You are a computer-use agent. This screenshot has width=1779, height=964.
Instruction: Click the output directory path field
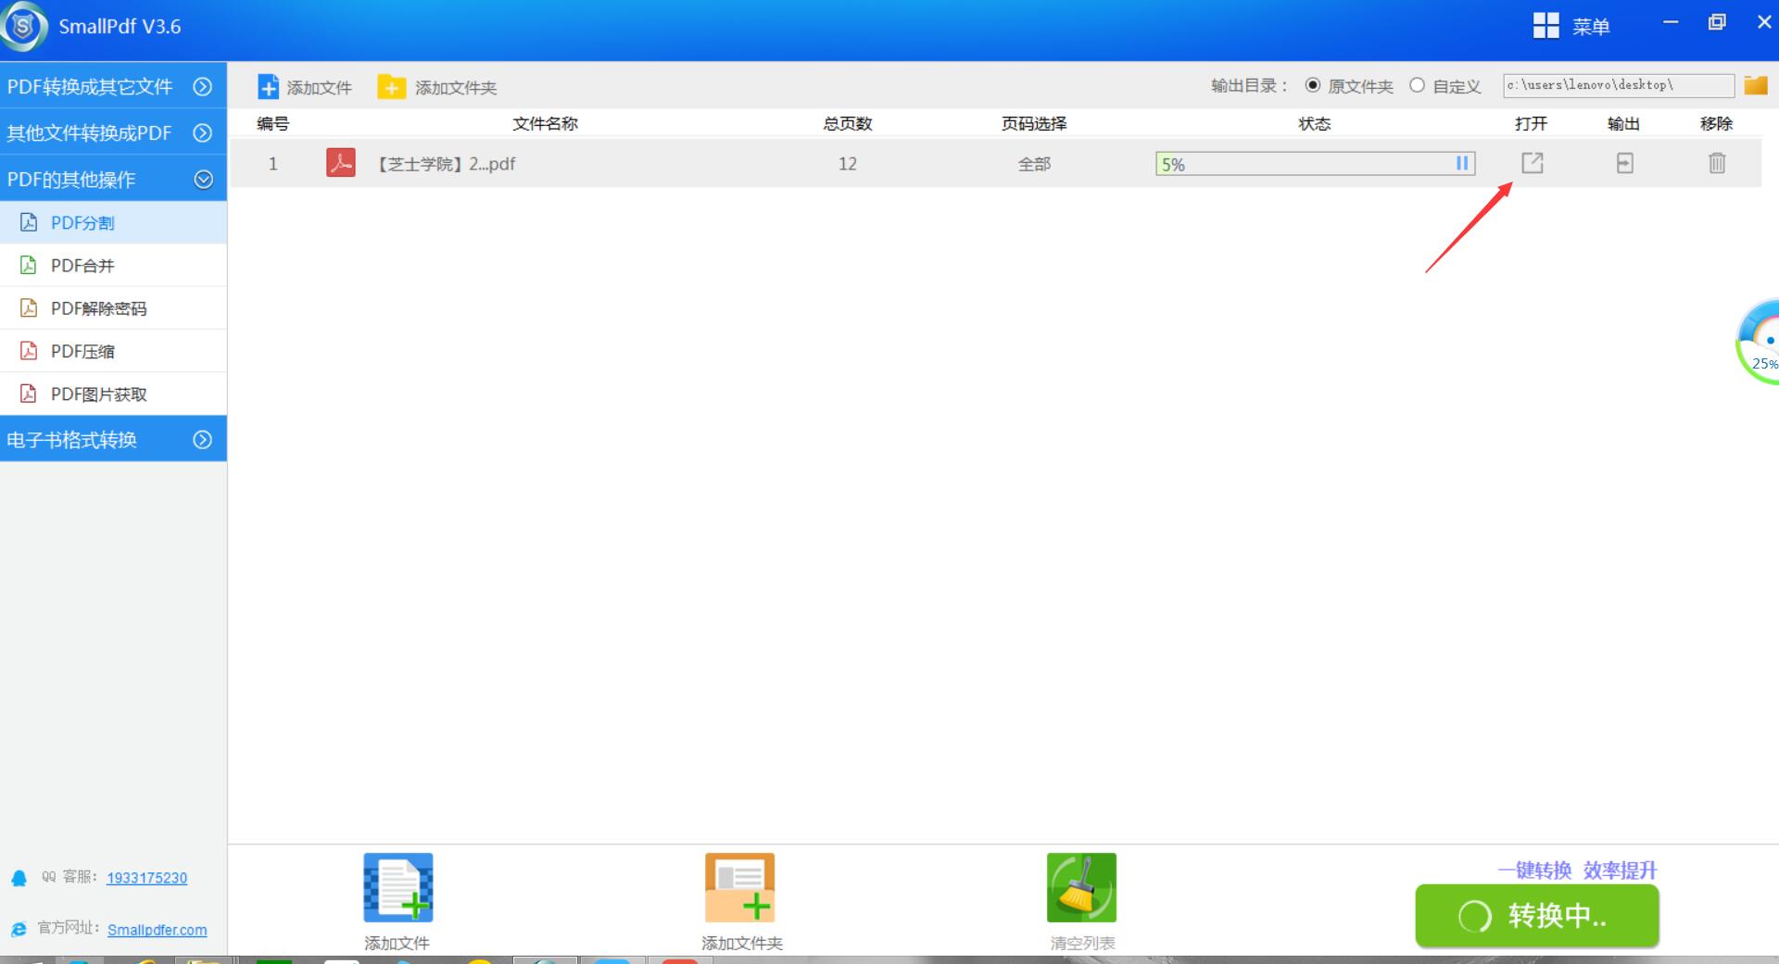[x=1617, y=85]
